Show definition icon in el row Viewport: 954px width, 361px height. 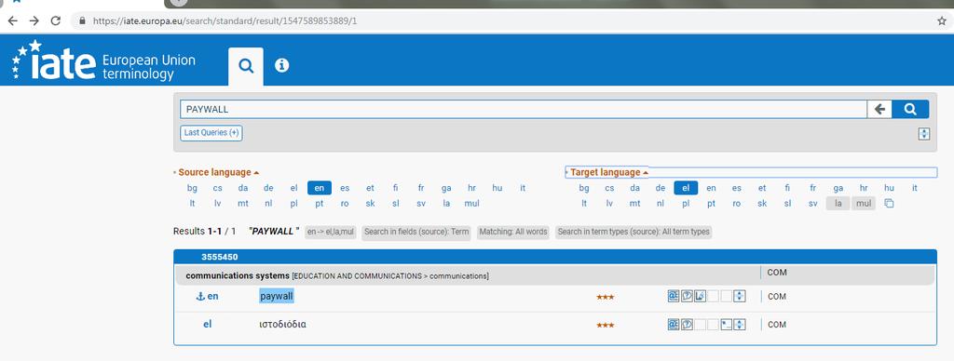pos(687,325)
